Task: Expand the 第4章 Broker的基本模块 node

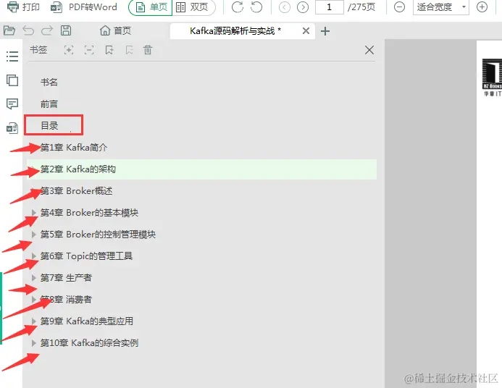Action: [33, 212]
